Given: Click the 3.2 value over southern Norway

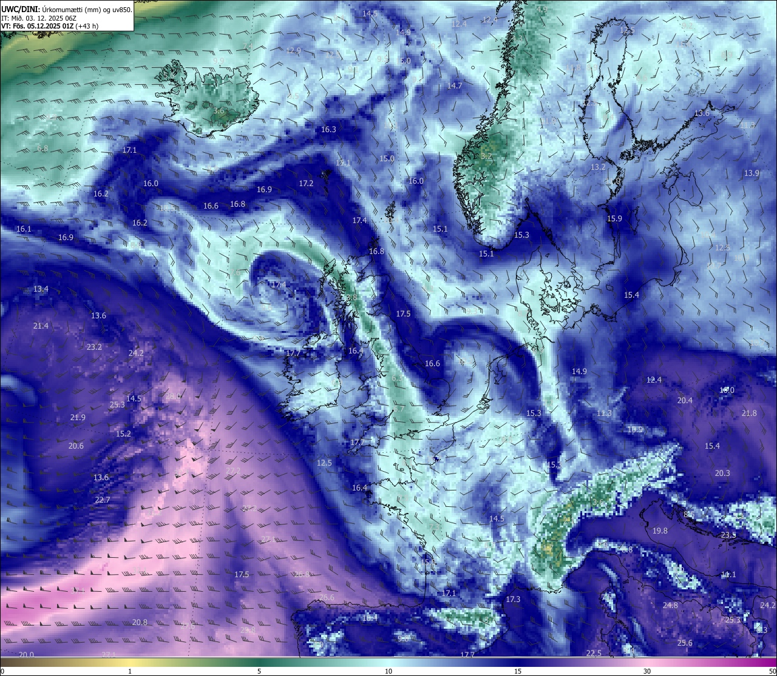Looking at the screenshot, I should click(486, 156).
